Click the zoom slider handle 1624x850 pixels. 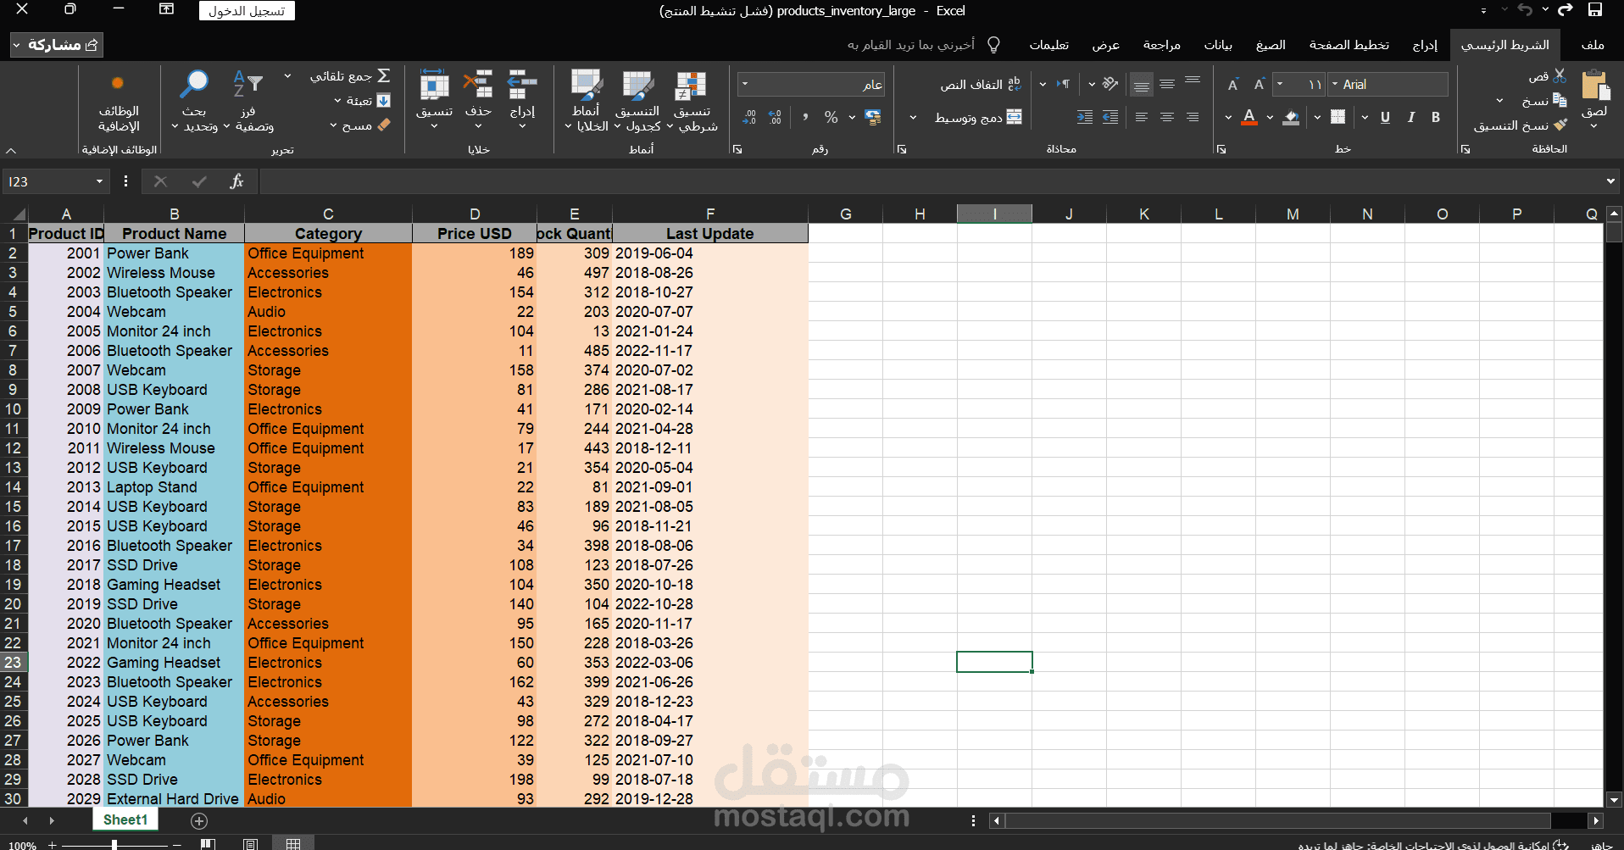114,844
